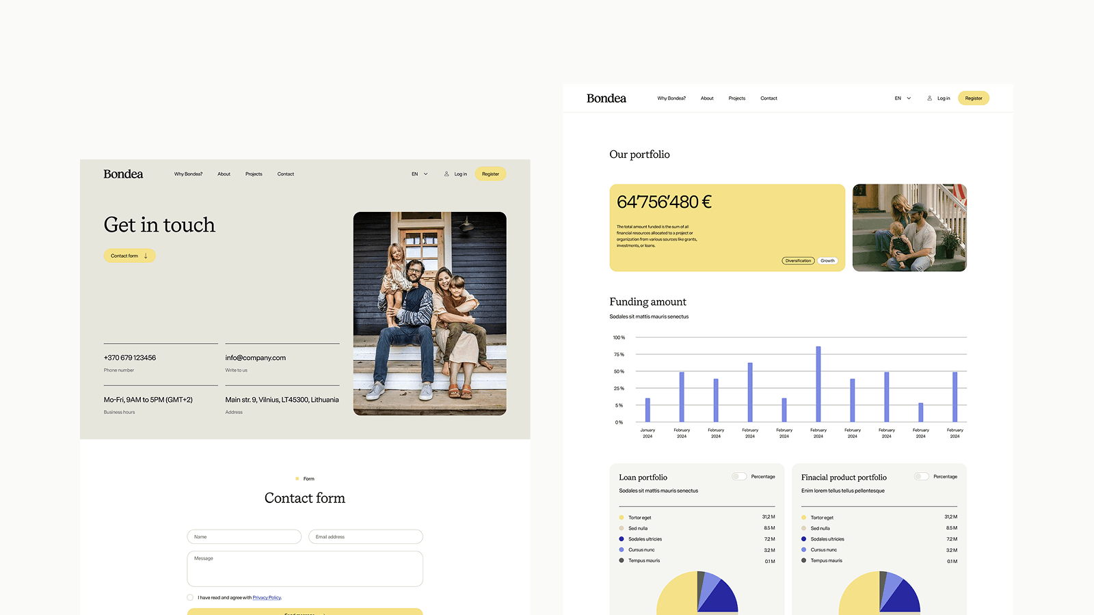The image size is (1094, 615).
Task: Click the yellow Tortor eget swatch in the Loan portfolio card
Action: [622, 517]
